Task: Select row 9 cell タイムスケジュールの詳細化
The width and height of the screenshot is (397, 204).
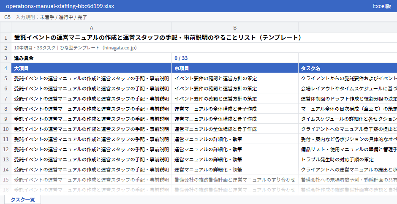Action: point(348,119)
